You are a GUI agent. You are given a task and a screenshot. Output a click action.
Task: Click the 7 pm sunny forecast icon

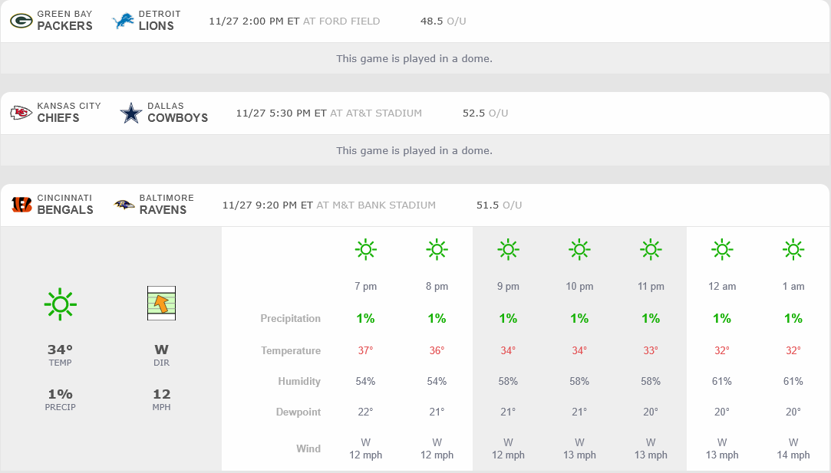[x=365, y=249]
